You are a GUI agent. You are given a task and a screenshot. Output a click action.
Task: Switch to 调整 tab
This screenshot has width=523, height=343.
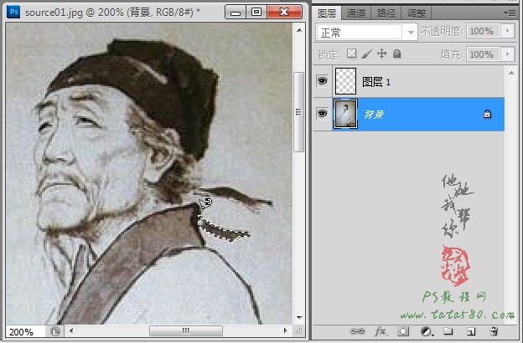[x=417, y=13]
